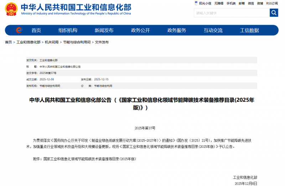This screenshot has height=186, width=285.
Task: Open the 附件 attachment link for 2025年版 catalog
Action: tap(90, 159)
